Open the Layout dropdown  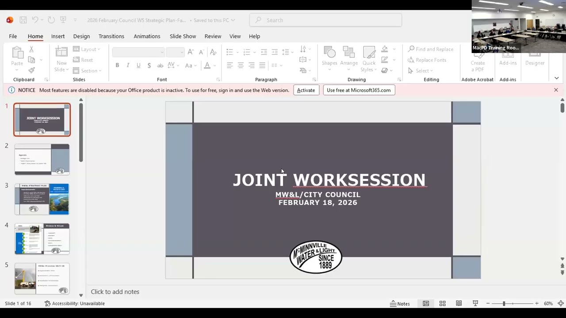(87, 49)
